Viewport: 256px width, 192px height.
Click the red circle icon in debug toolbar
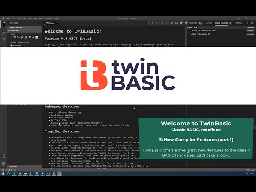pos(186,23)
